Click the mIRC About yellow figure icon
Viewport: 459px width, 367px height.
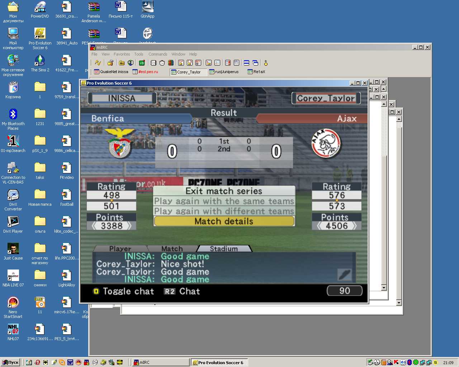(266, 63)
